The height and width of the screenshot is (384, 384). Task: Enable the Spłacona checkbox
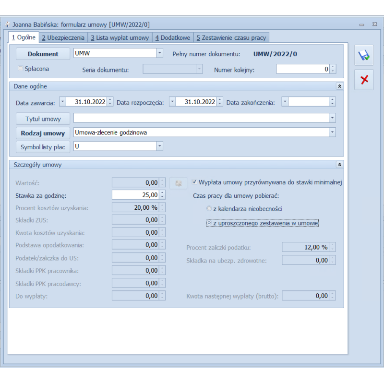(x=20, y=69)
